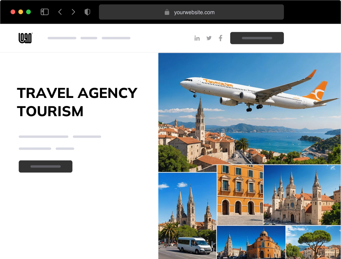
Task: Open the Facebook page icon
Action: [220, 38]
